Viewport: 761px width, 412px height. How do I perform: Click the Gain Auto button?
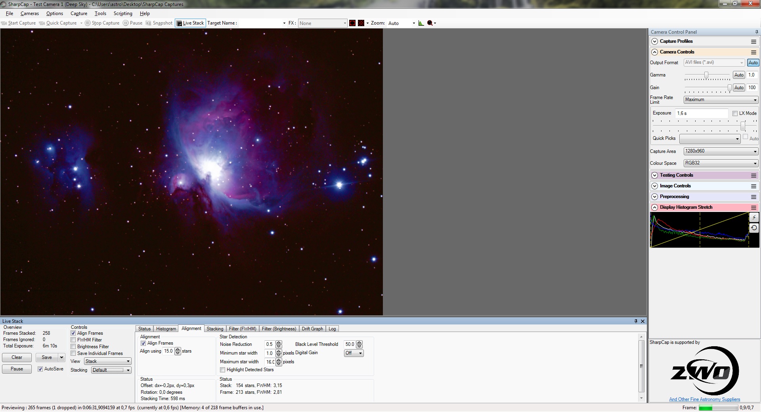pos(739,88)
